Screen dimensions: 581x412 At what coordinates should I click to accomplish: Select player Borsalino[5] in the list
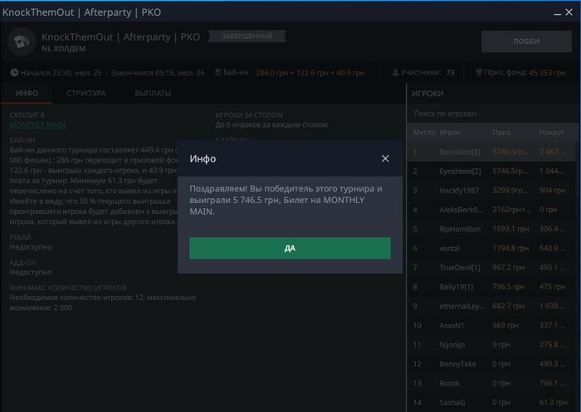coord(491,152)
